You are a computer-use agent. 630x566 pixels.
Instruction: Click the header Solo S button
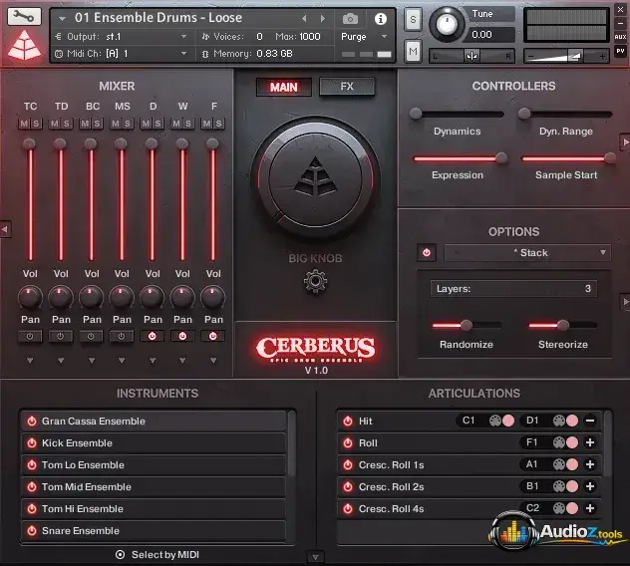tap(413, 19)
